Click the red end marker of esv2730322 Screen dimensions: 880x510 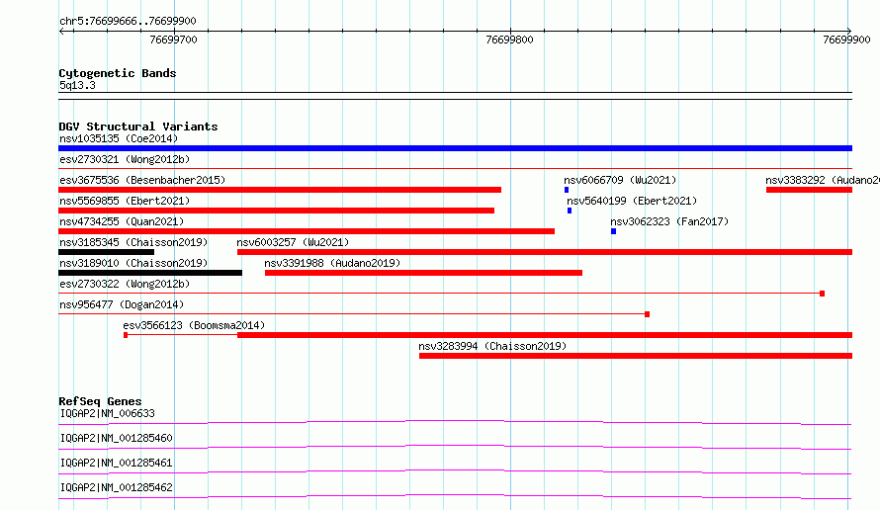[823, 294]
